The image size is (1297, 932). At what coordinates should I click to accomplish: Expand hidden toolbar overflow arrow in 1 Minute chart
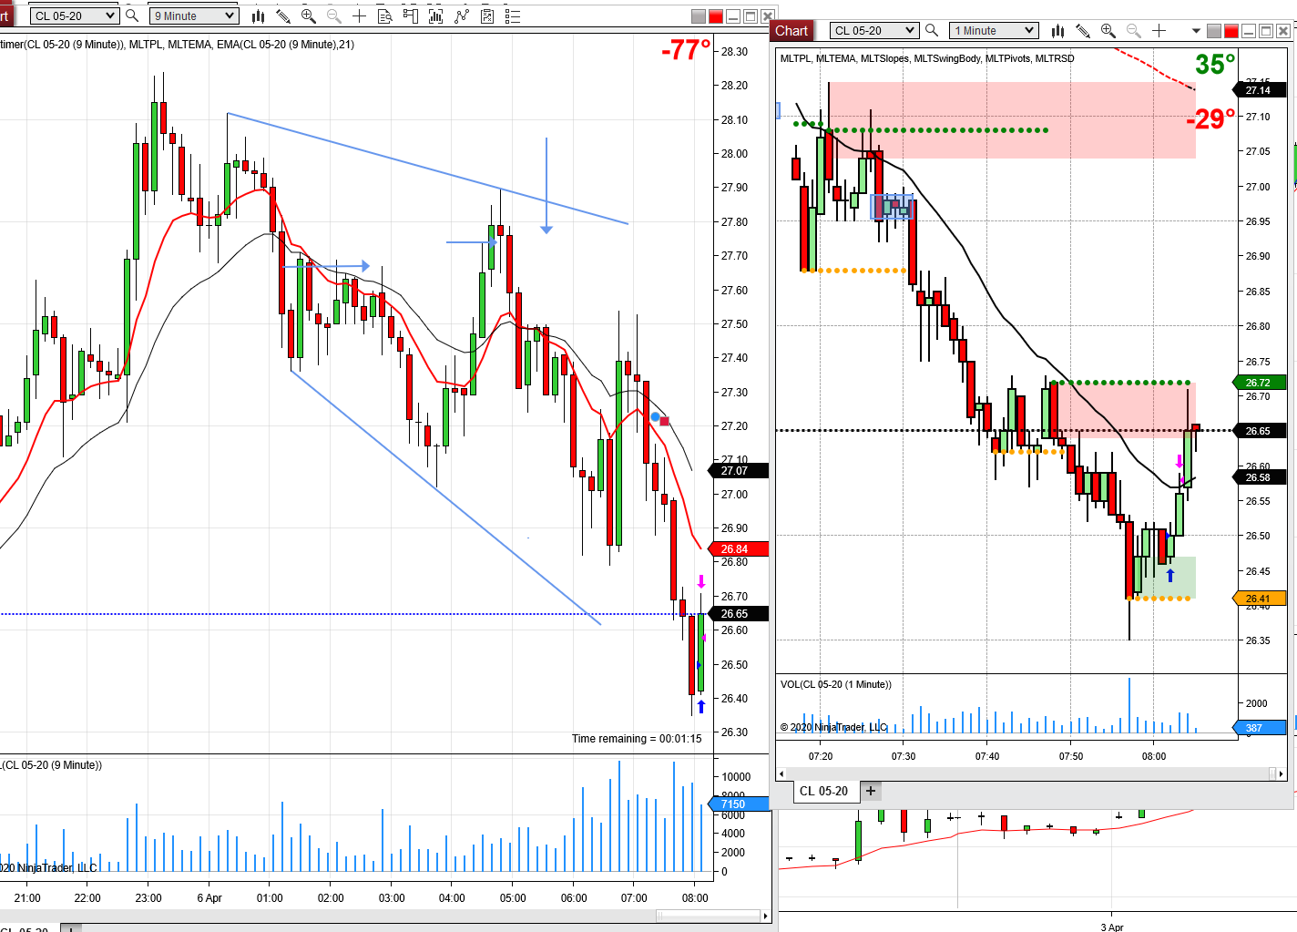coord(1196,31)
